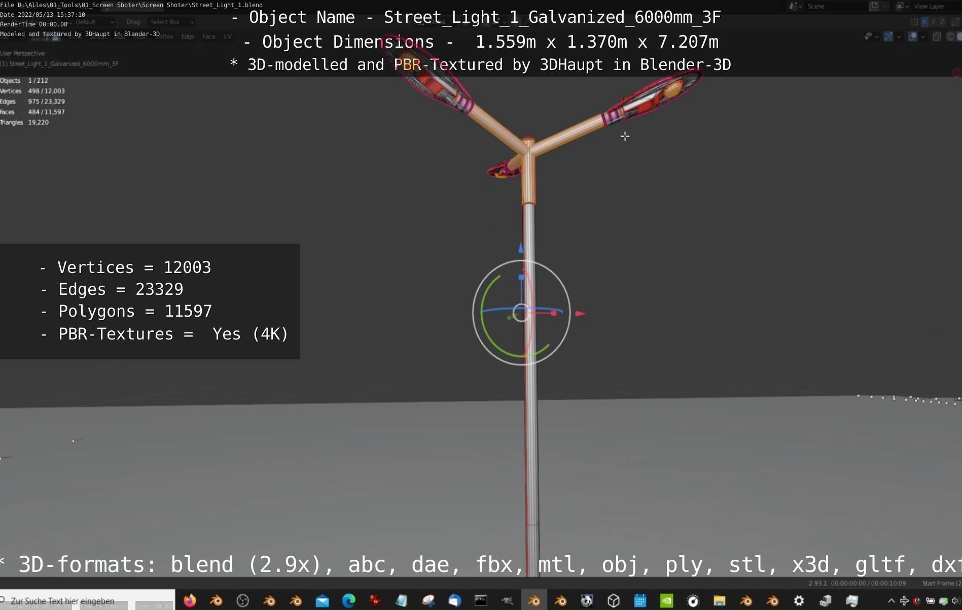Click the 'Triangles 19,220' statistic

coord(24,122)
